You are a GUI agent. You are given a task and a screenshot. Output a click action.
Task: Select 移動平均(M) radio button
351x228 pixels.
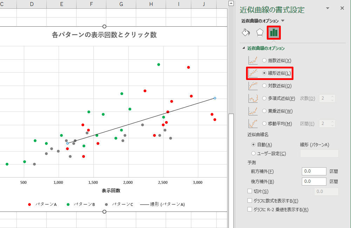point(264,123)
